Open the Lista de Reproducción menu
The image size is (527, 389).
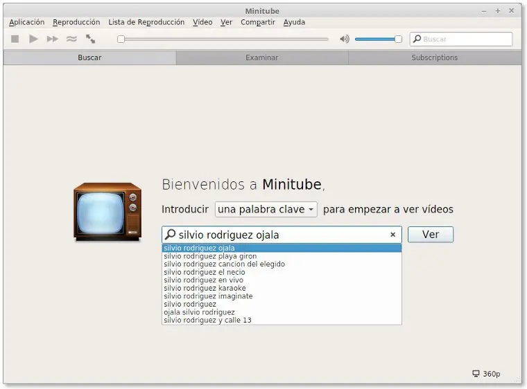point(146,22)
